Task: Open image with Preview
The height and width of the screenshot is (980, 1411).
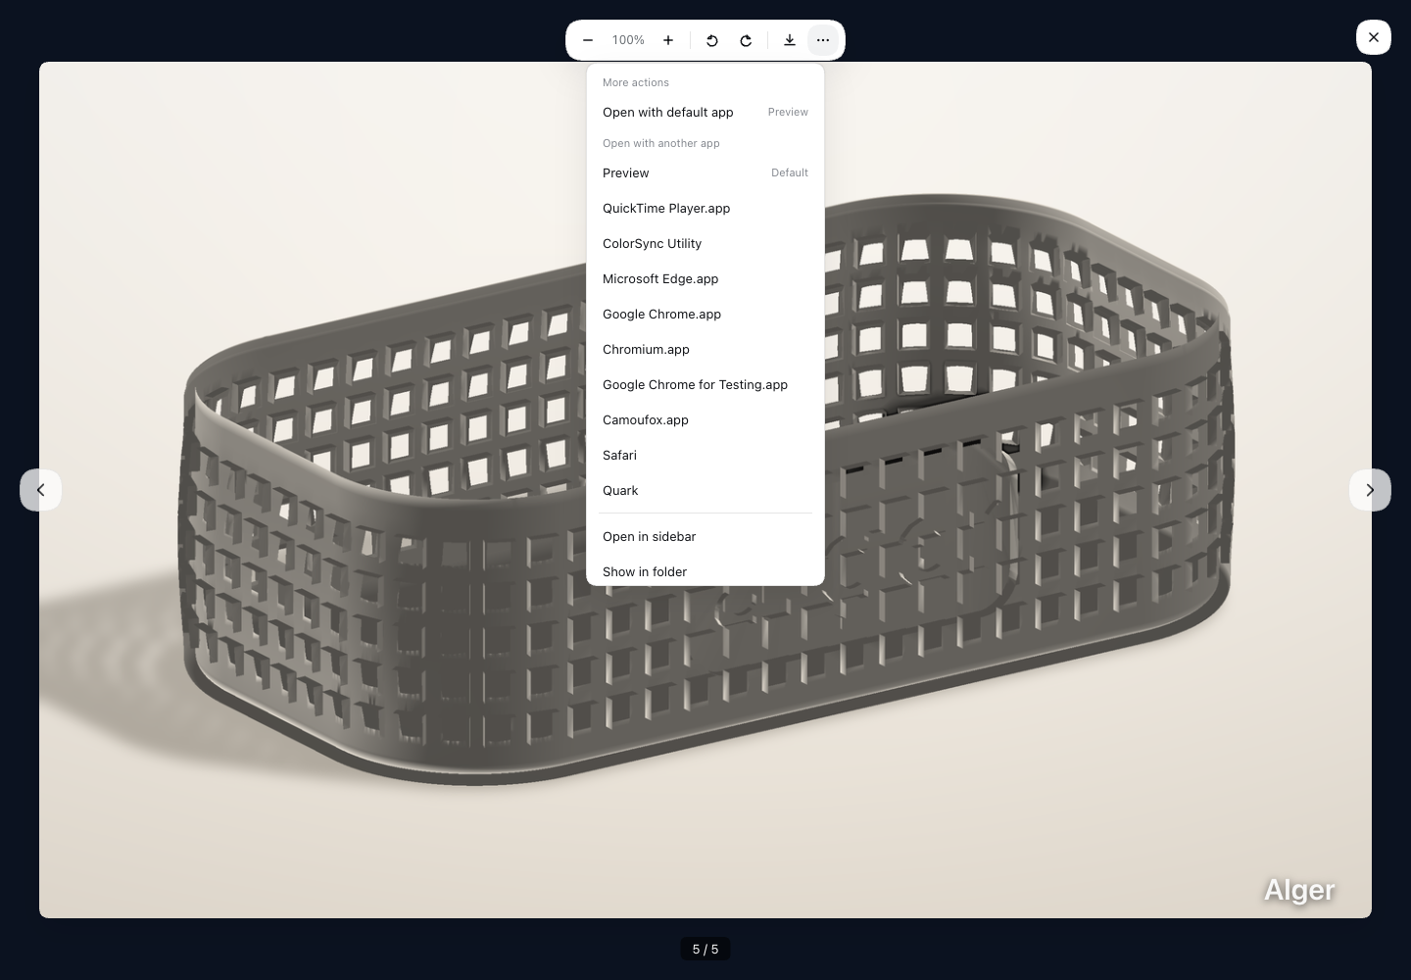Action: pyautogui.click(x=705, y=172)
